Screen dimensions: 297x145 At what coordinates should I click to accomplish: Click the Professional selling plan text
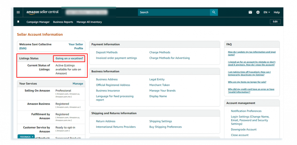(63, 91)
